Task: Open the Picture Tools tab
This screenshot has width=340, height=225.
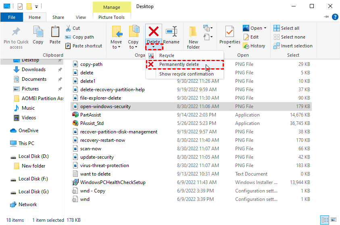Action: click(111, 17)
